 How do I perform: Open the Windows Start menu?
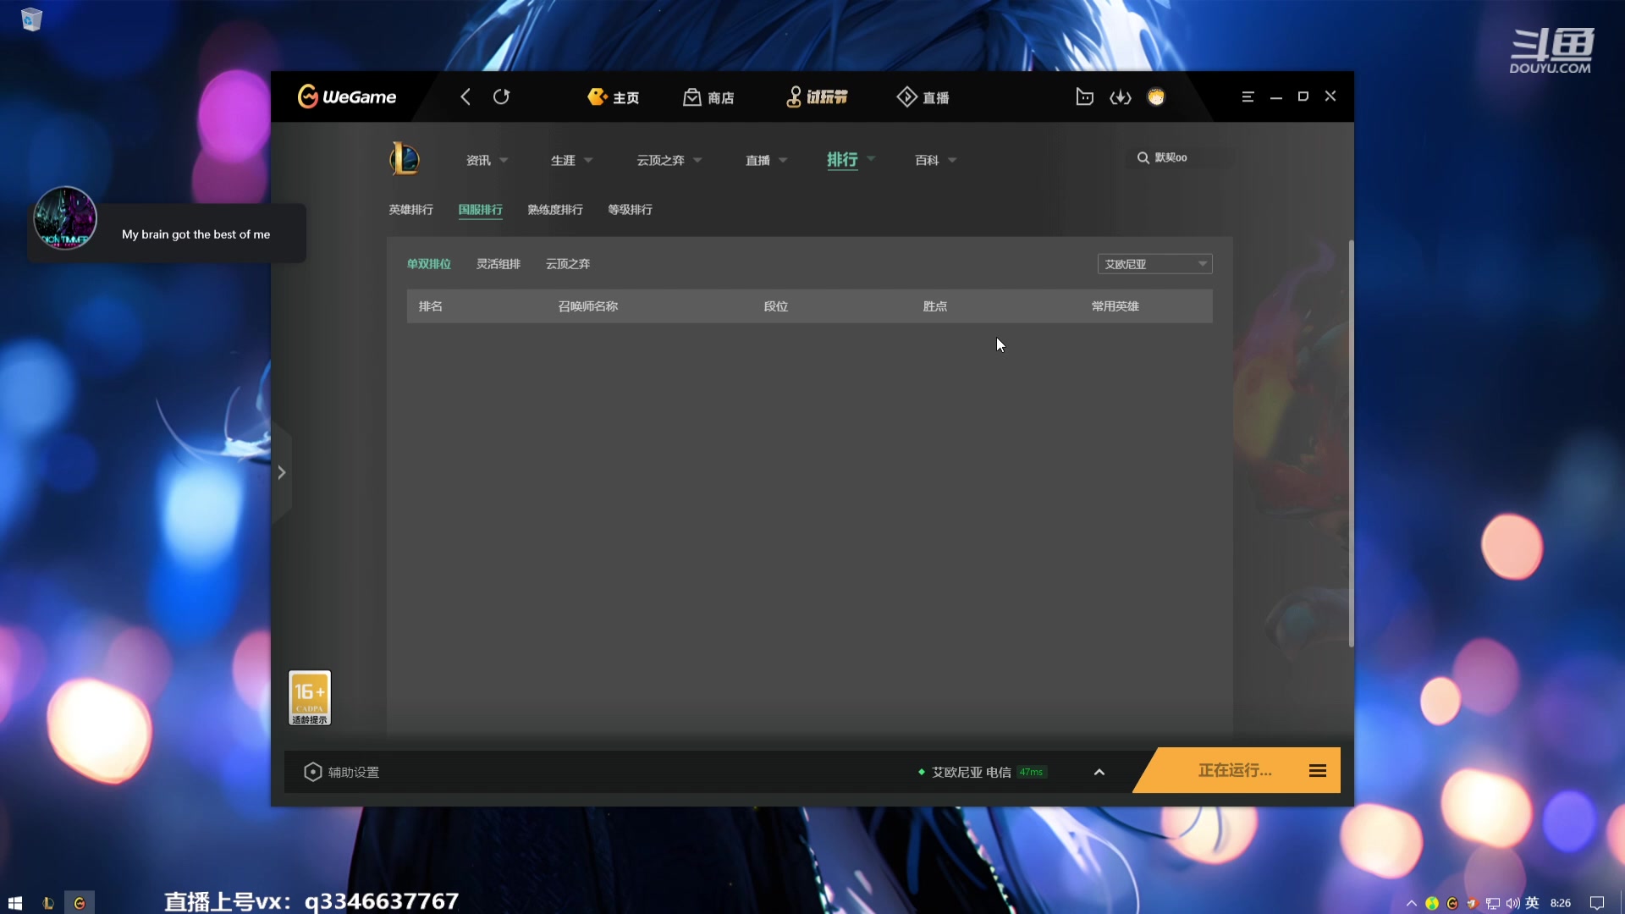(14, 903)
